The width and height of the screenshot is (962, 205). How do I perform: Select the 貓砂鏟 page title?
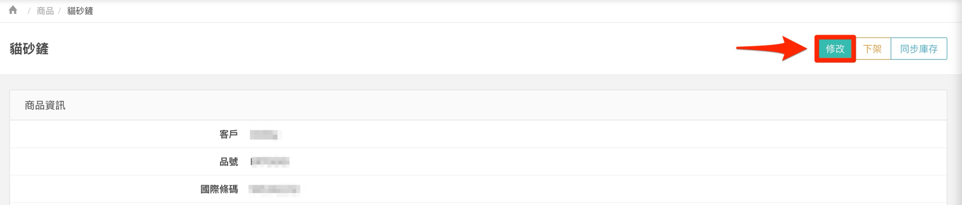tap(29, 49)
